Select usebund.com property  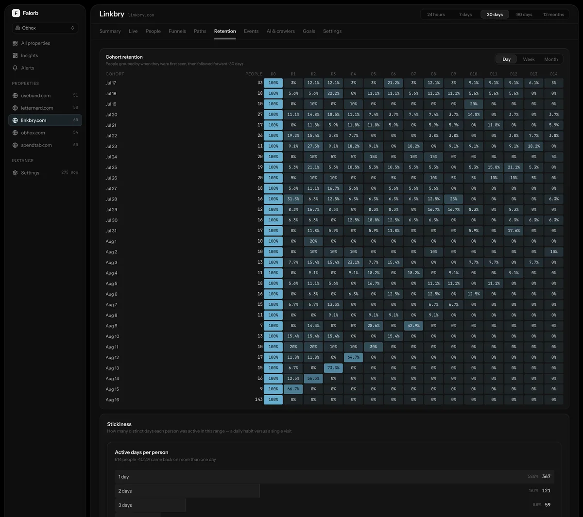pos(45,96)
